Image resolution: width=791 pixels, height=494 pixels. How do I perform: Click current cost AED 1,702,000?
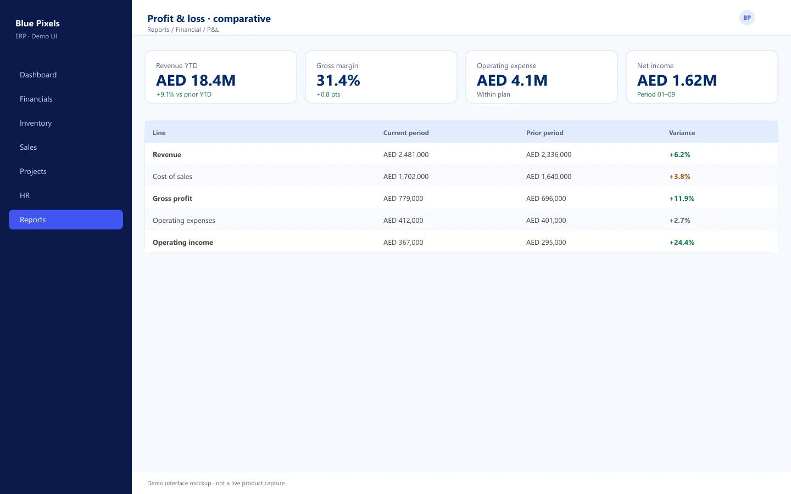coord(406,177)
